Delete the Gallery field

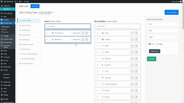tap(136, 39)
